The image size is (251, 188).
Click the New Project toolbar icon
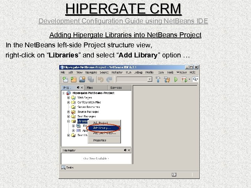point(74,79)
